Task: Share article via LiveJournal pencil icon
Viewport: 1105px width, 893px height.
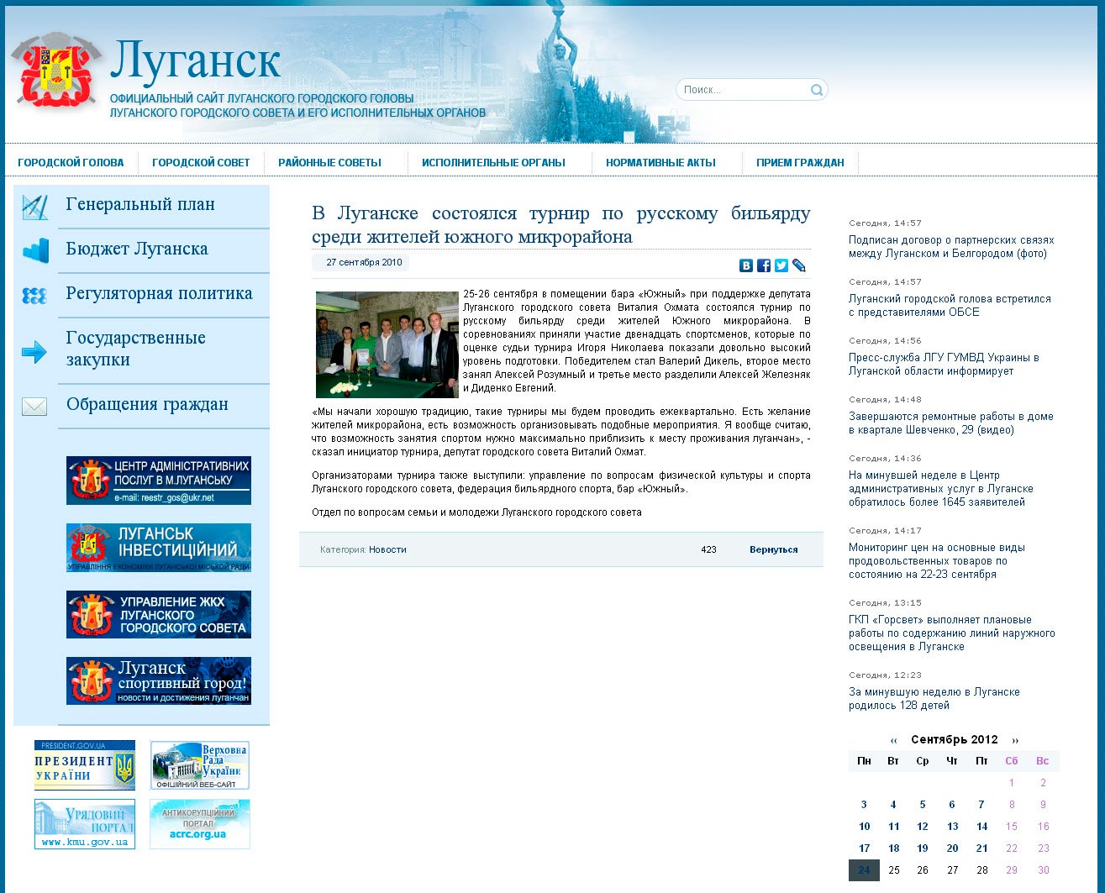Action: pos(798,265)
